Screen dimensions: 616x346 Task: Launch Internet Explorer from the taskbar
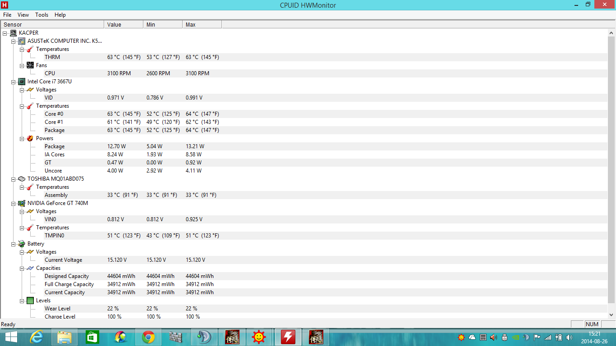(37, 337)
